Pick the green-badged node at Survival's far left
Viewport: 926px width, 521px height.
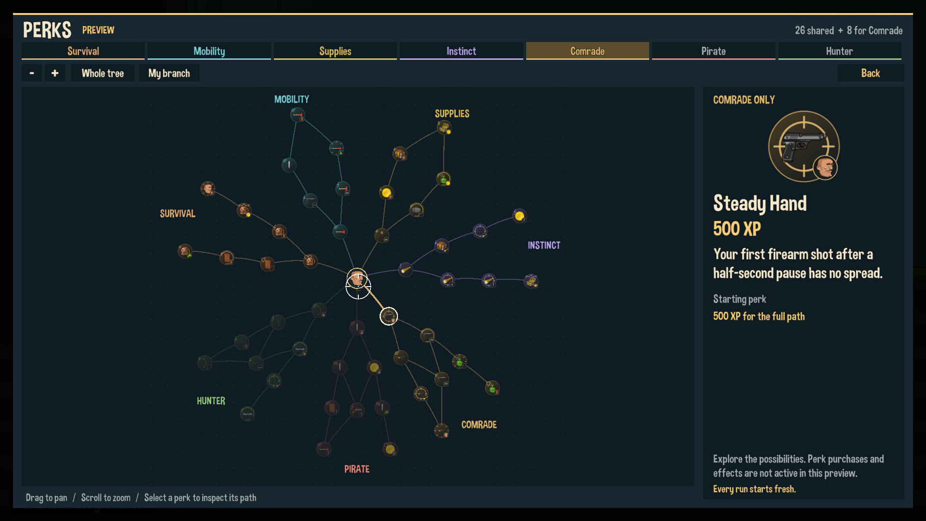185,251
